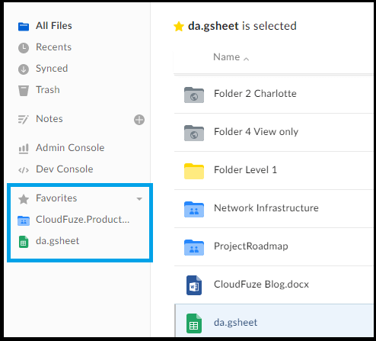The width and height of the screenshot is (376, 341).
Task: Collapse the Favorites section arrow
Action: (x=139, y=198)
